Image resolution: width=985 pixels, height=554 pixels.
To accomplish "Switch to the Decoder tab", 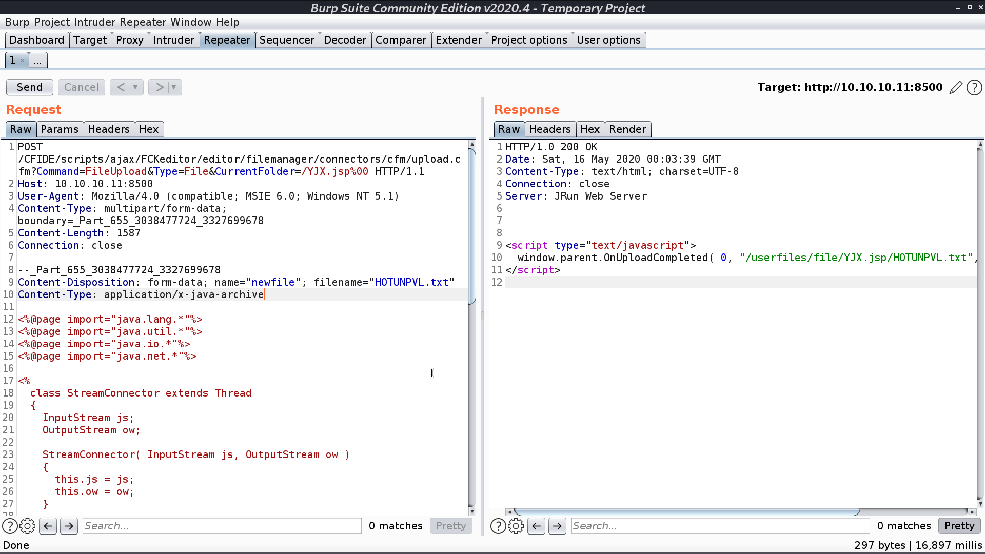I will pyautogui.click(x=345, y=40).
